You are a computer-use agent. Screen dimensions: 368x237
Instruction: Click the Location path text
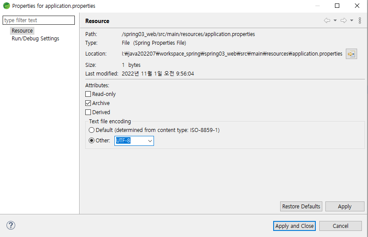[232, 54]
